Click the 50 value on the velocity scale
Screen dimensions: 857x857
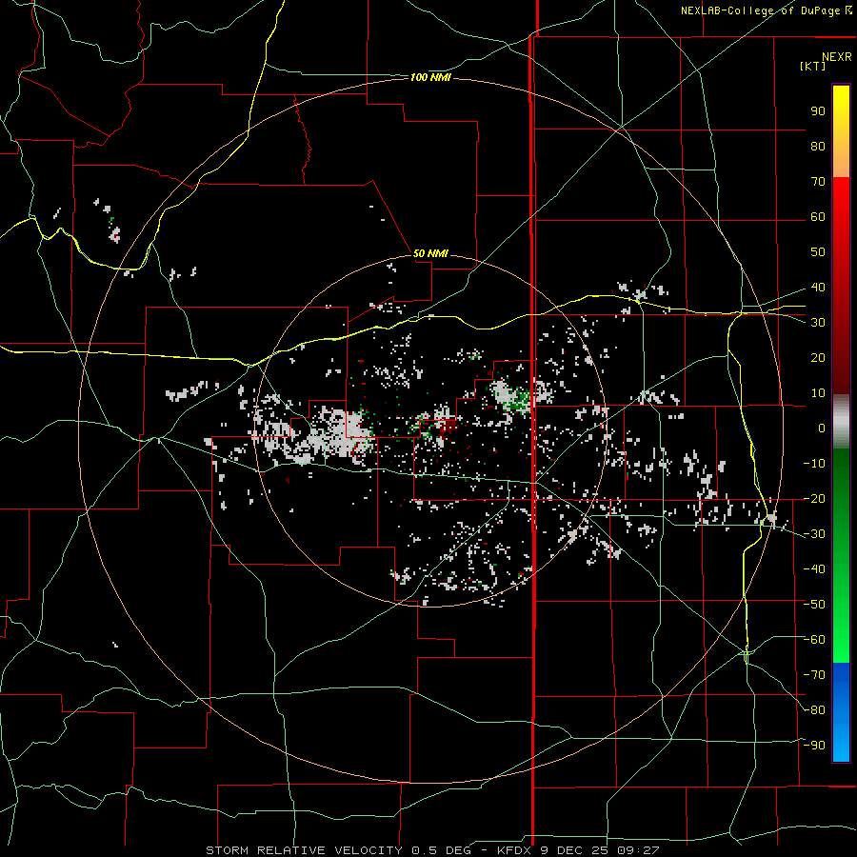[818, 252]
